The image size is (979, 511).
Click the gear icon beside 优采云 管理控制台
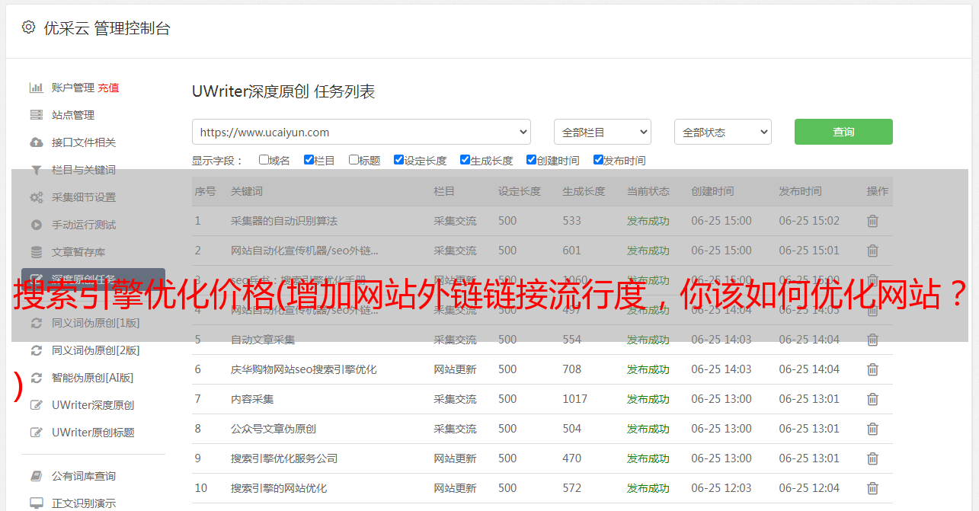(28, 27)
